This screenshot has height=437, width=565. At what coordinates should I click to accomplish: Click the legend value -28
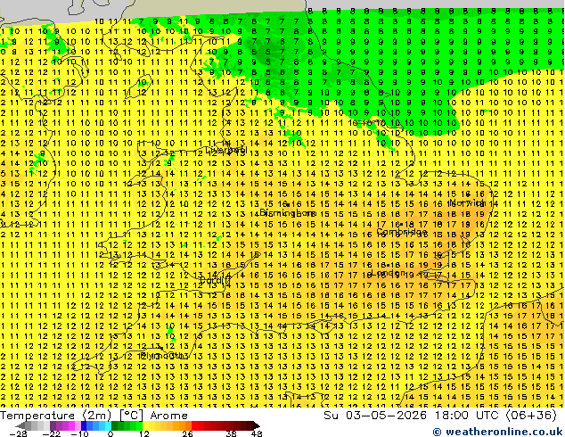click(18, 433)
